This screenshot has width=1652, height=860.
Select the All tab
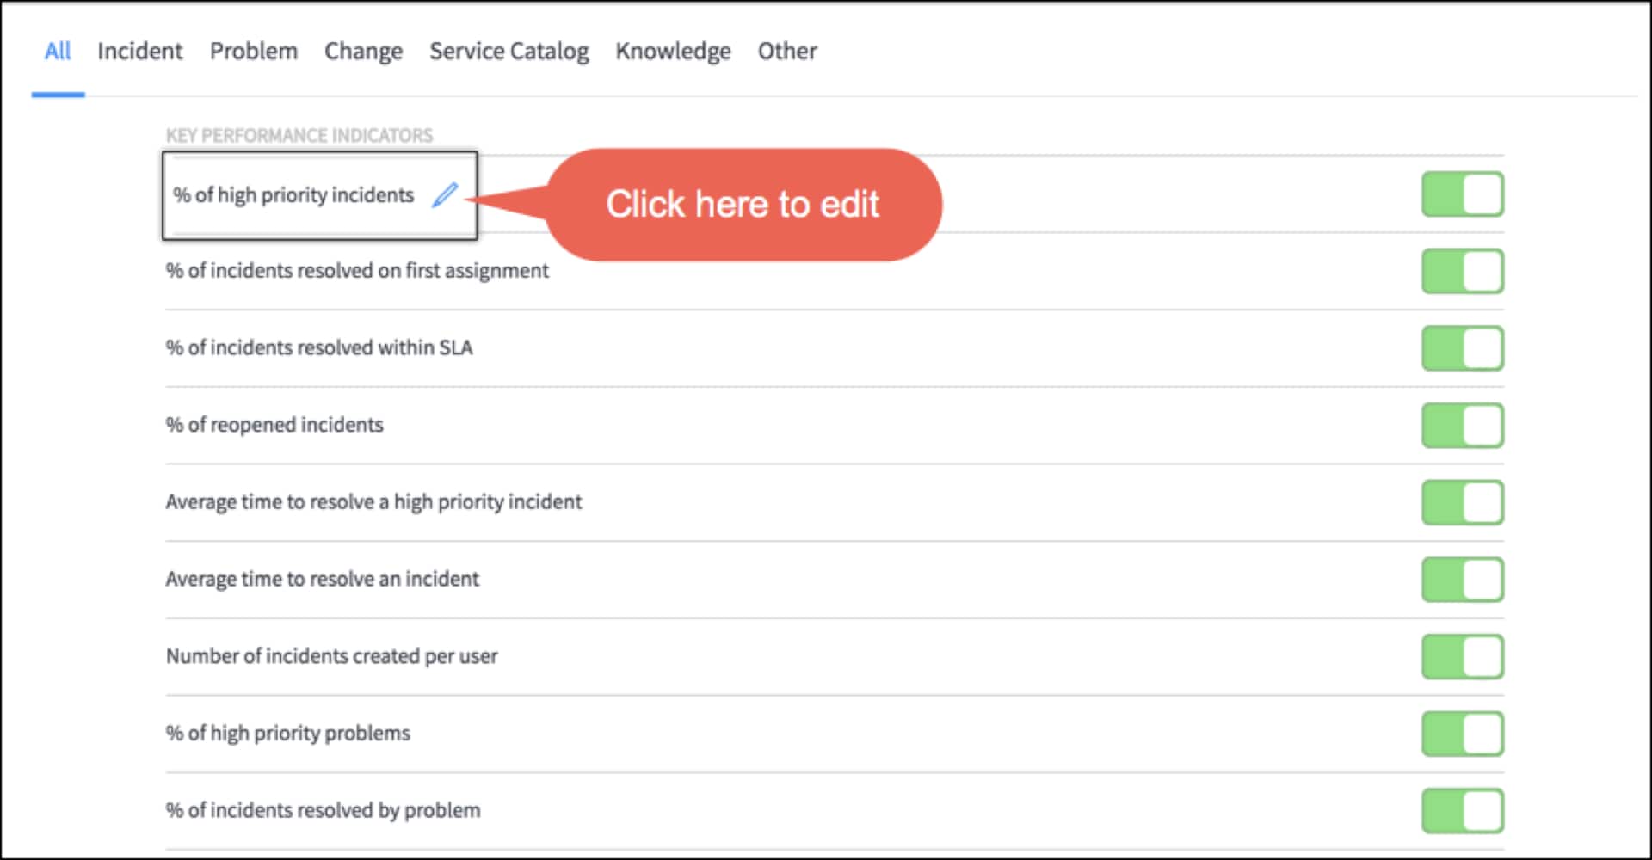pyautogui.click(x=58, y=52)
